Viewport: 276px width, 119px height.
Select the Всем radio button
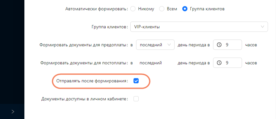coord(161,9)
